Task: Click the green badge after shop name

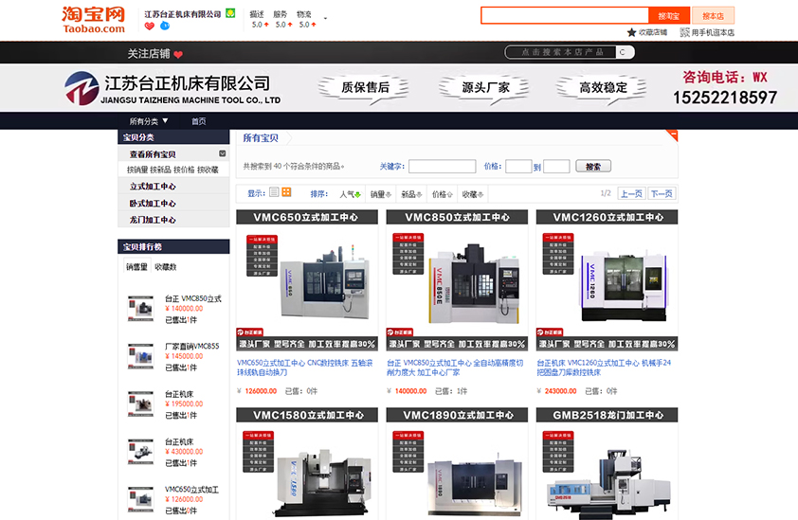Action: click(230, 14)
